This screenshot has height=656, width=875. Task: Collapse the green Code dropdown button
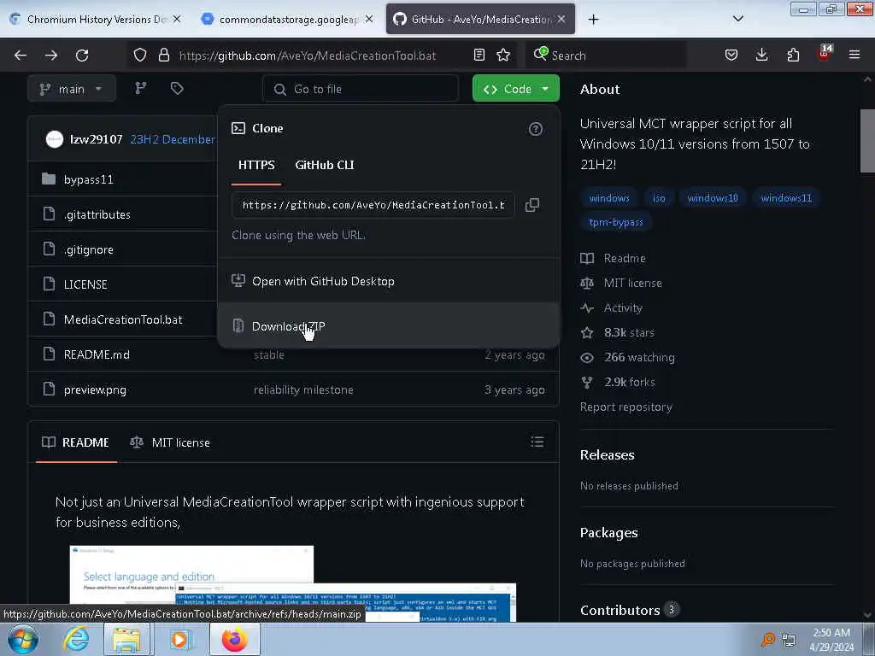point(515,89)
